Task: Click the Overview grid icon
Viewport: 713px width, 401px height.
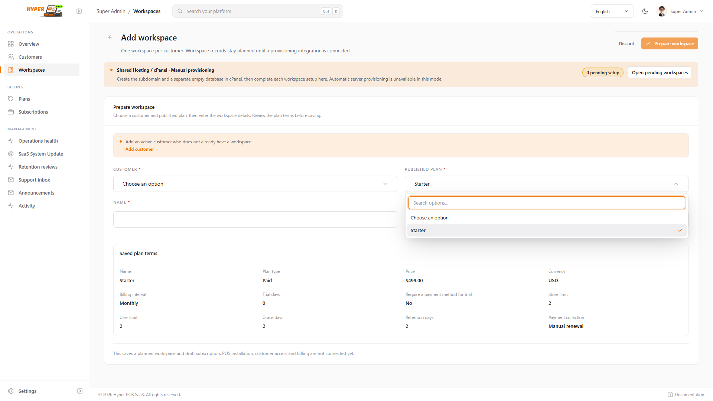Action: coord(11,44)
